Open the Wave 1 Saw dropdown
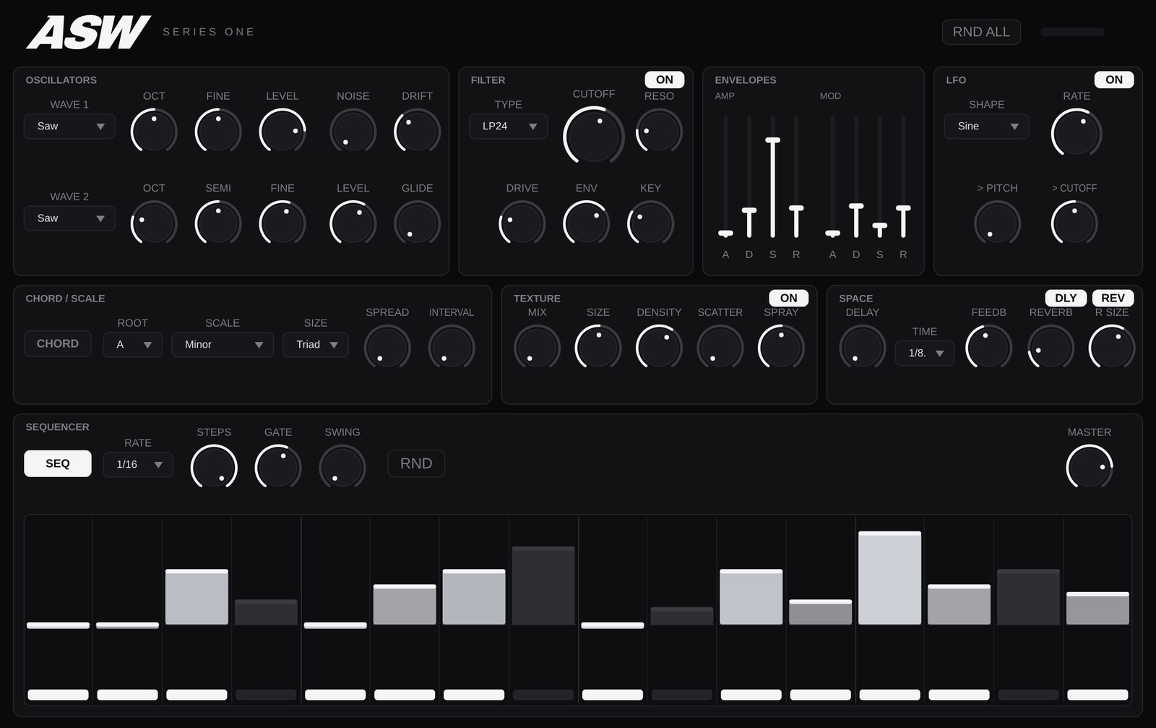 click(69, 127)
